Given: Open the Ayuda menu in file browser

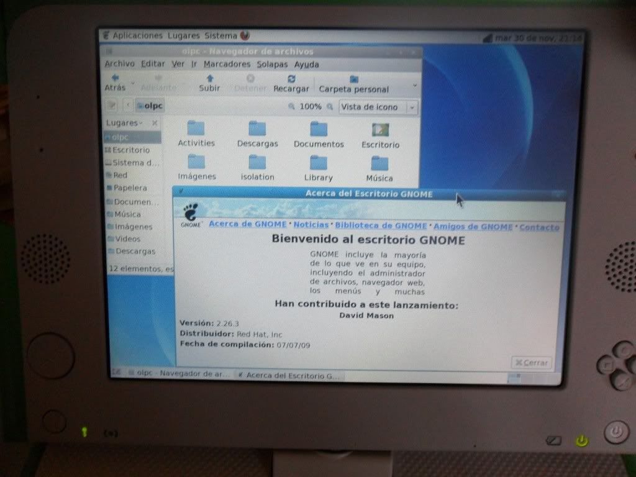Looking at the screenshot, I should (306, 65).
